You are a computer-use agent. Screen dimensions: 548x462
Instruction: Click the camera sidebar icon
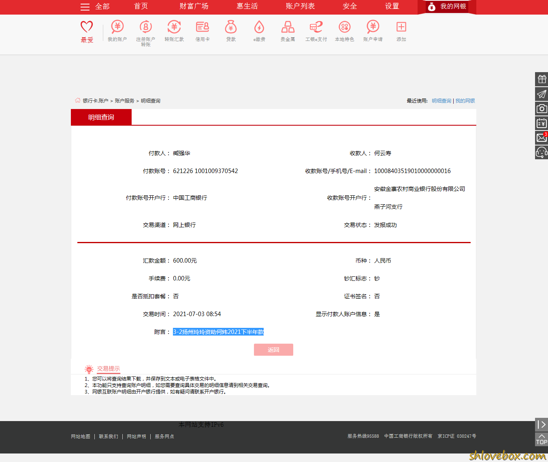point(542,109)
